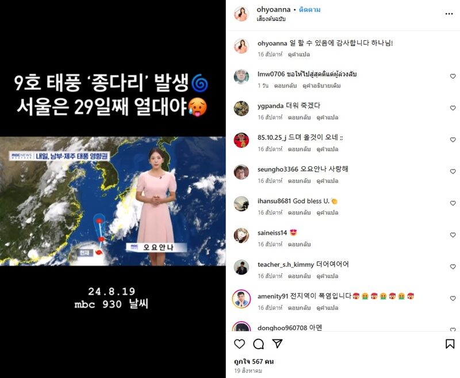Save post with bookmark icon
Screen dimensions: 460x378
point(450,343)
